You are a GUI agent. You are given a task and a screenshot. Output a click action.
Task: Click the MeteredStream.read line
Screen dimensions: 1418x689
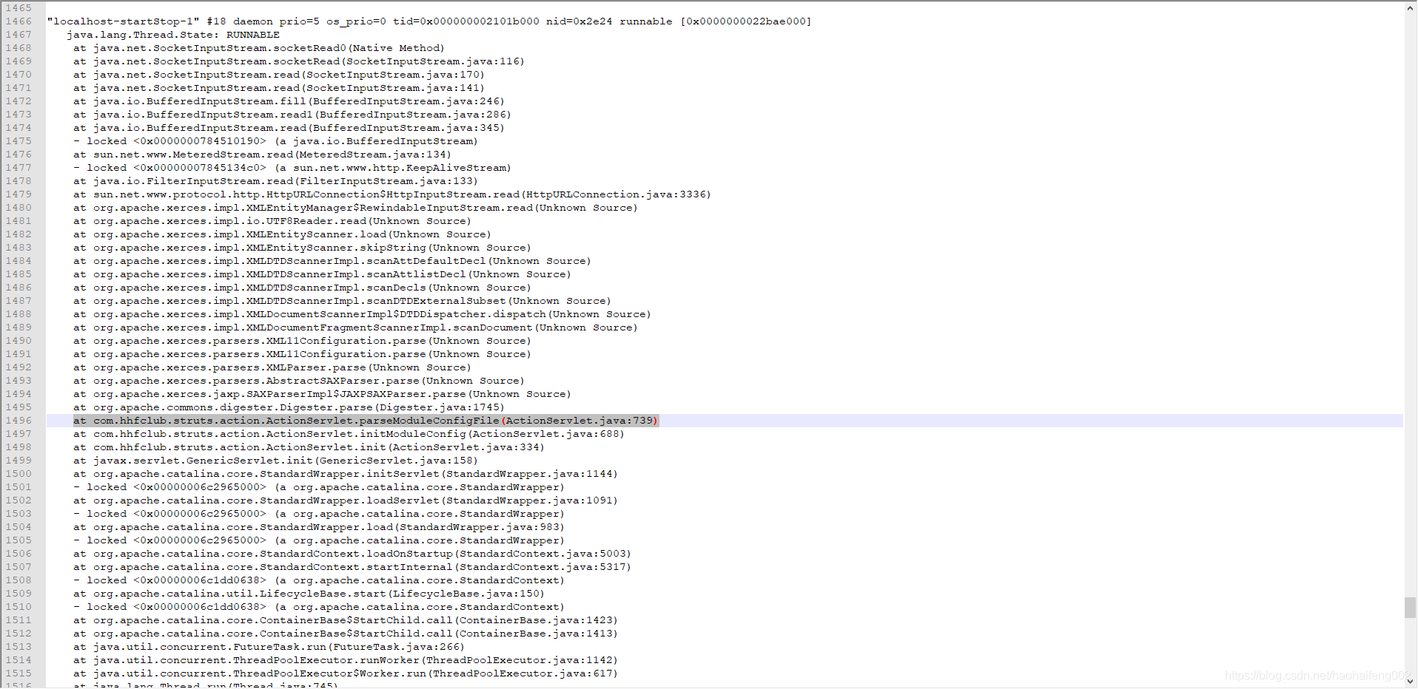coord(262,155)
